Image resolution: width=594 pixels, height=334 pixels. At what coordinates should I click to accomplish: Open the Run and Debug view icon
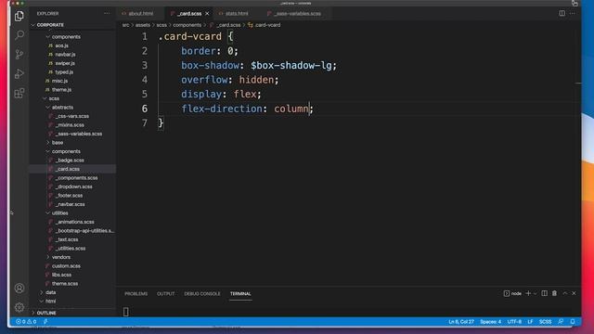pyautogui.click(x=19, y=74)
